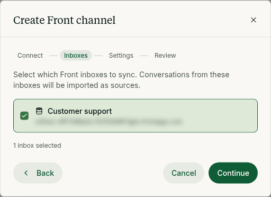Click the 'Create Front channel' title
The height and width of the screenshot is (197, 271).
click(65, 20)
